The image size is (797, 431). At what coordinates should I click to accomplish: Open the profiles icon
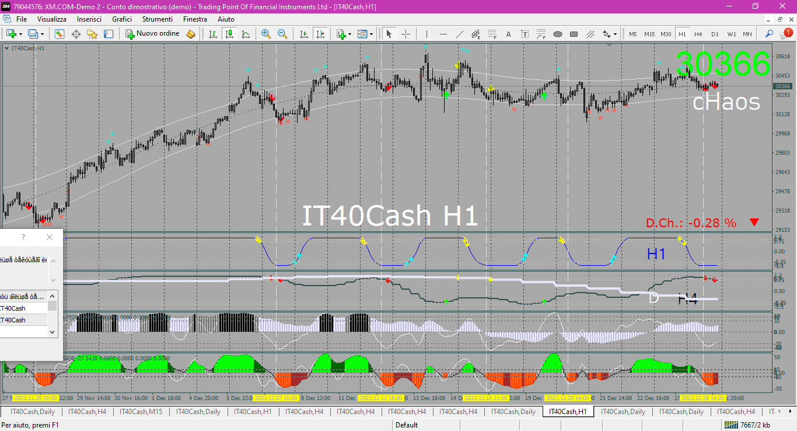(33, 34)
